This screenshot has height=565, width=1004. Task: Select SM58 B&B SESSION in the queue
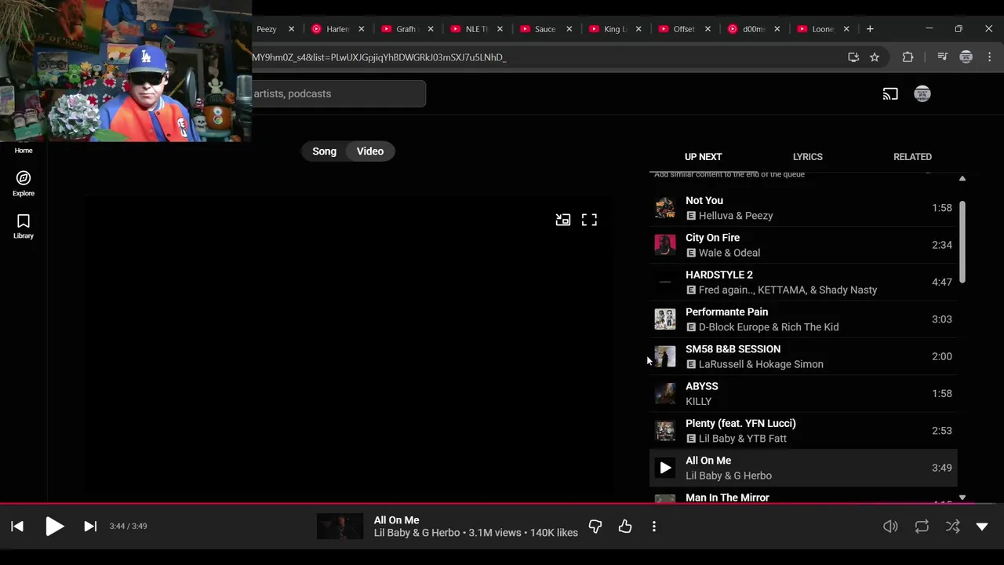803,356
